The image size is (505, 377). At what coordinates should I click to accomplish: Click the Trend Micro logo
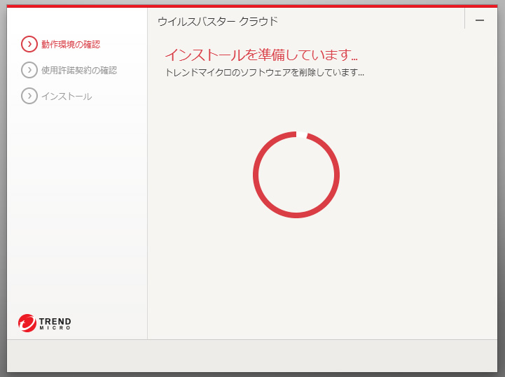[x=44, y=323]
